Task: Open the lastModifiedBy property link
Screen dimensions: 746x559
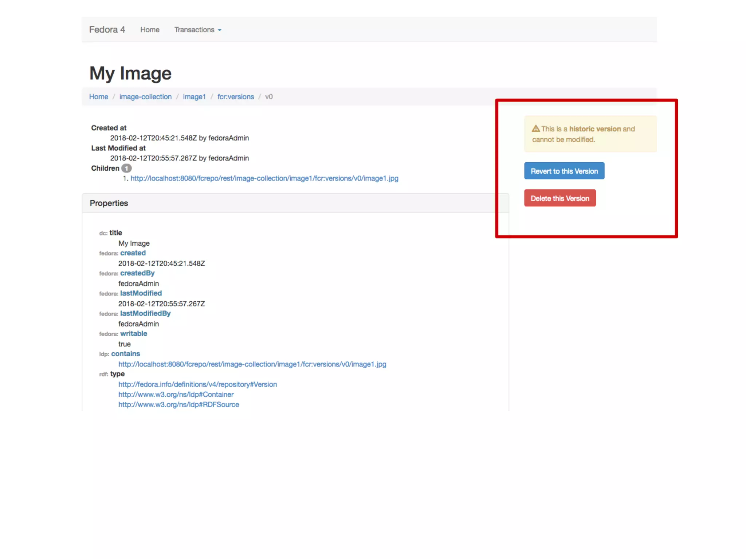Action: (145, 313)
